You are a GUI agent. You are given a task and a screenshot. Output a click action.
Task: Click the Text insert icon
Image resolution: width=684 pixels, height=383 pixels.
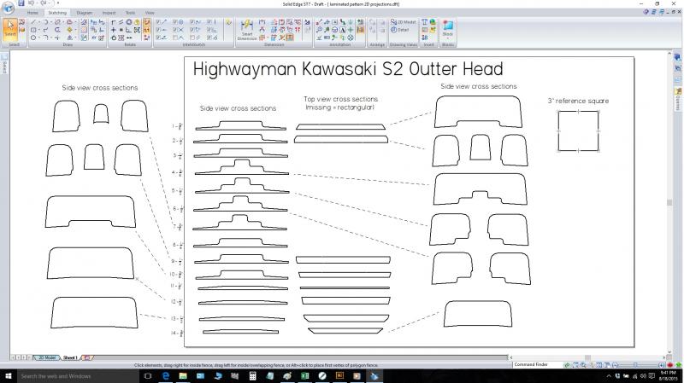(x=424, y=22)
